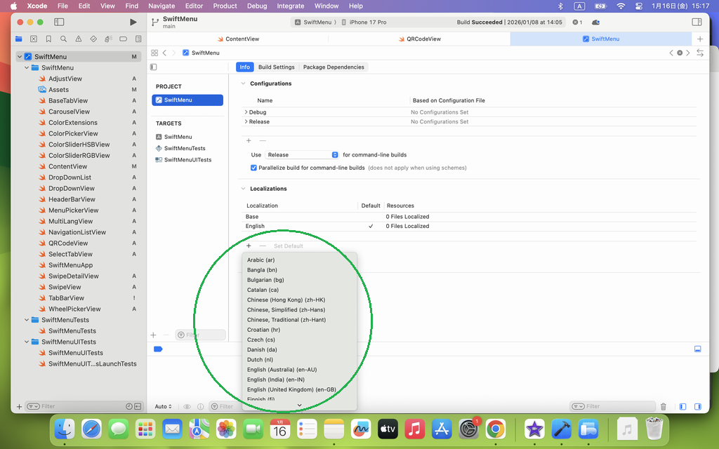Uncheck Parallelize build for command-line builds

click(x=254, y=168)
